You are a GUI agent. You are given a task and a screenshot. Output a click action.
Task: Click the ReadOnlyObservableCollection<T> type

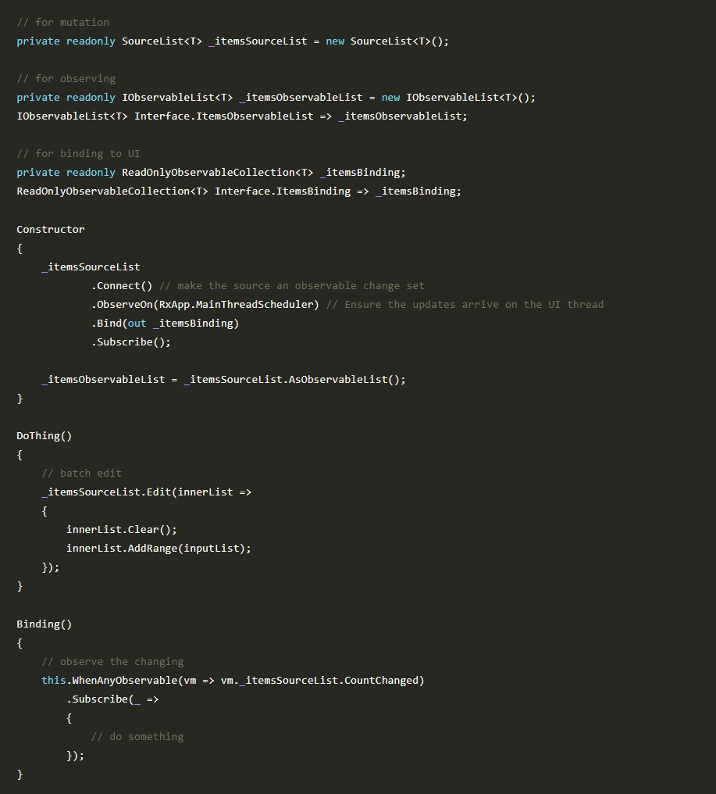tap(216, 172)
